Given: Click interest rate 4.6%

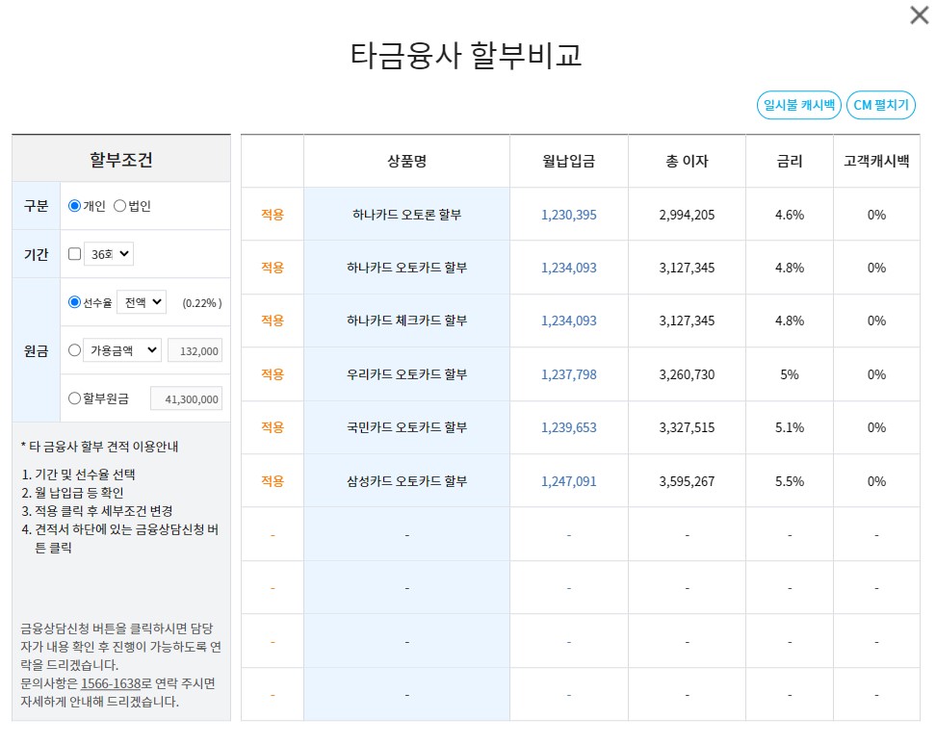Looking at the screenshot, I should click(x=790, y=215).
